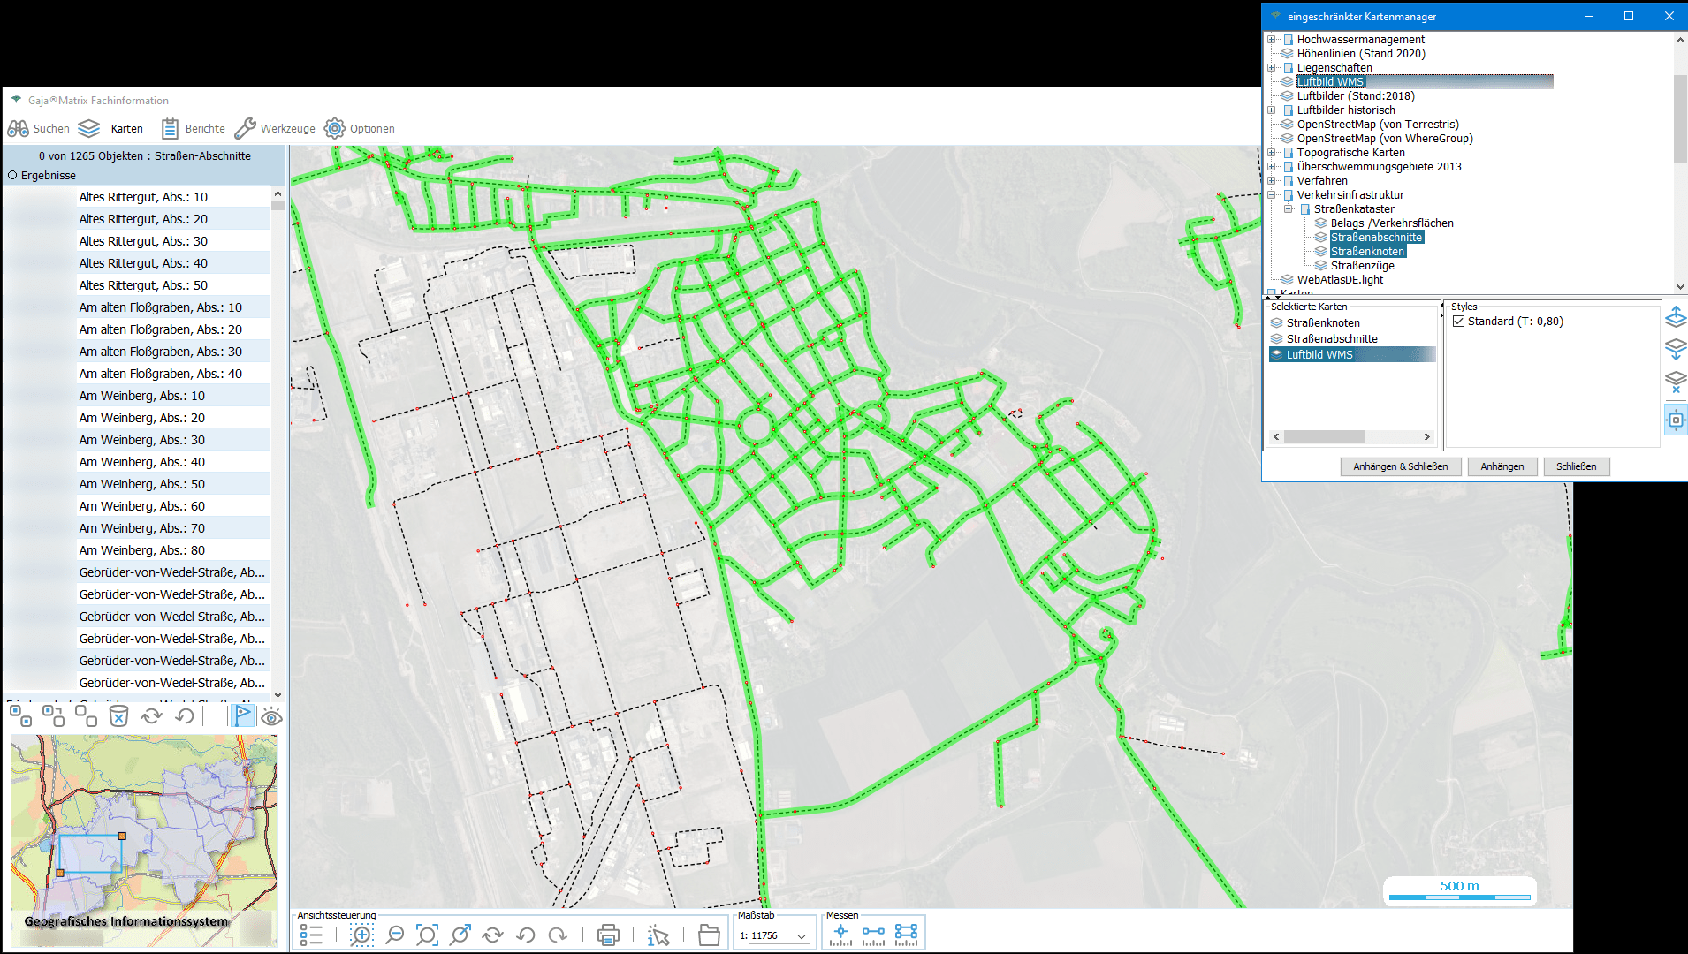
Task: Open the Berichte menu
Action: pyautogui.click(x=194, y=129)
